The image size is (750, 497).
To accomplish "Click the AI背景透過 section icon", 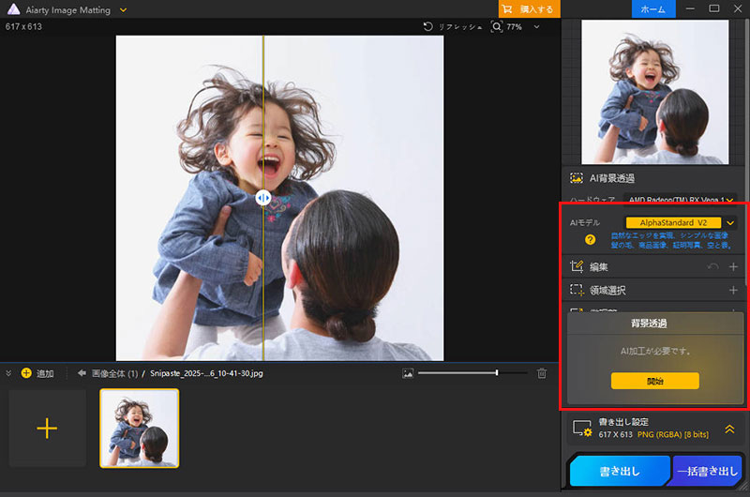I will pos(577,178).
